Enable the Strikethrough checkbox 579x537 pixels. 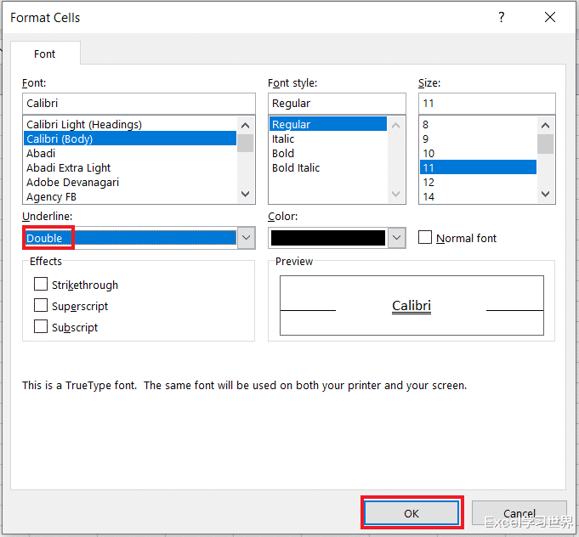(x=41, y=285)
